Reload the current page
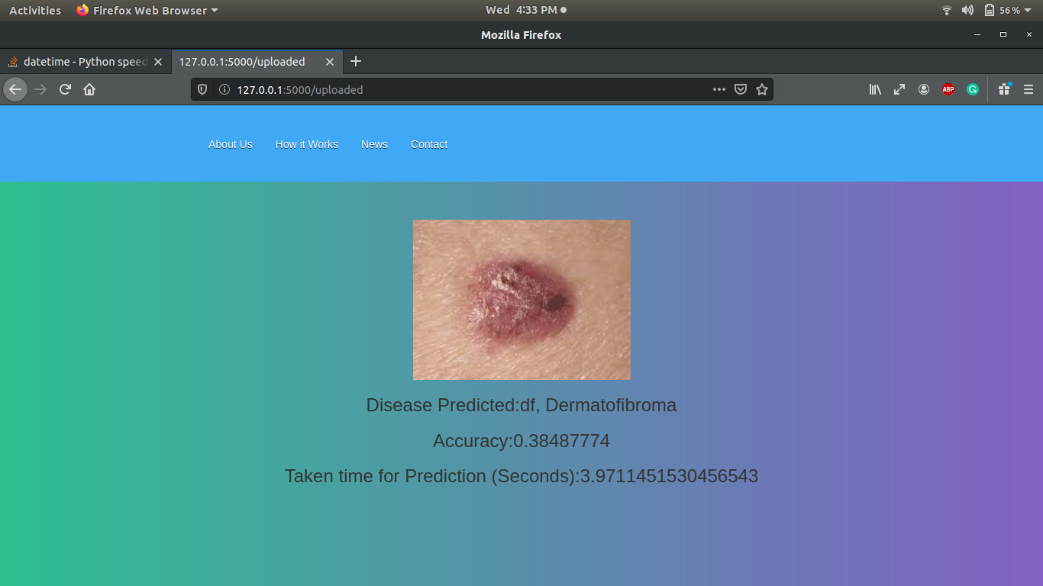 (65, 89)
